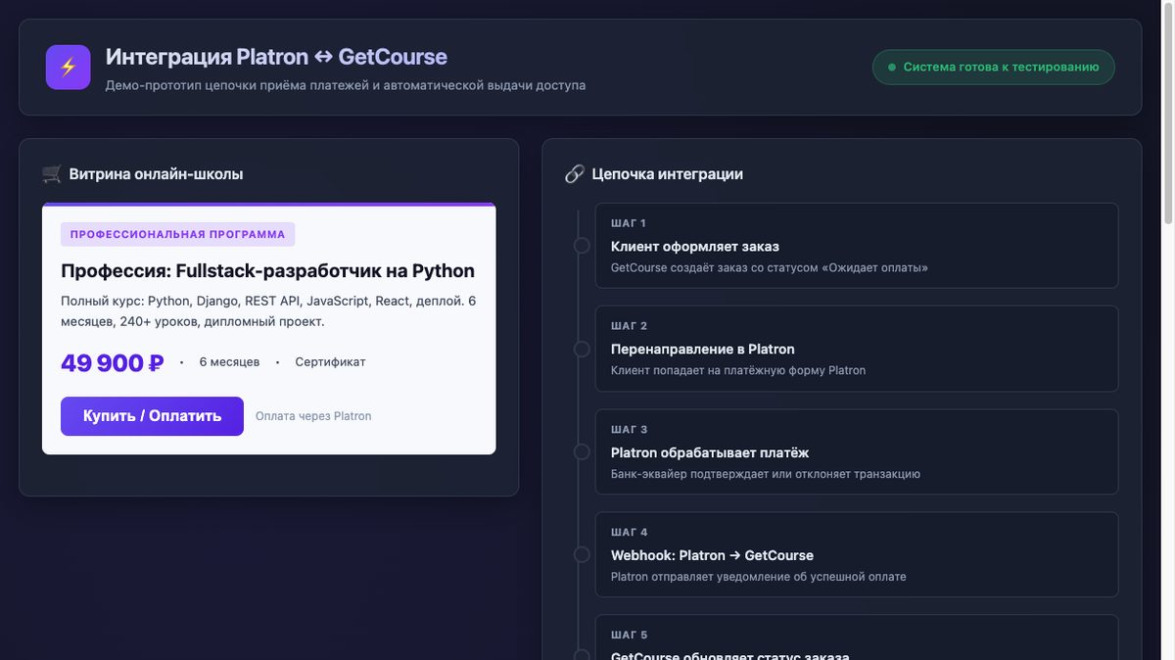Click the ШАГ 2 label
This screenshot has width=1175, height=660.
tap(629, 326)
